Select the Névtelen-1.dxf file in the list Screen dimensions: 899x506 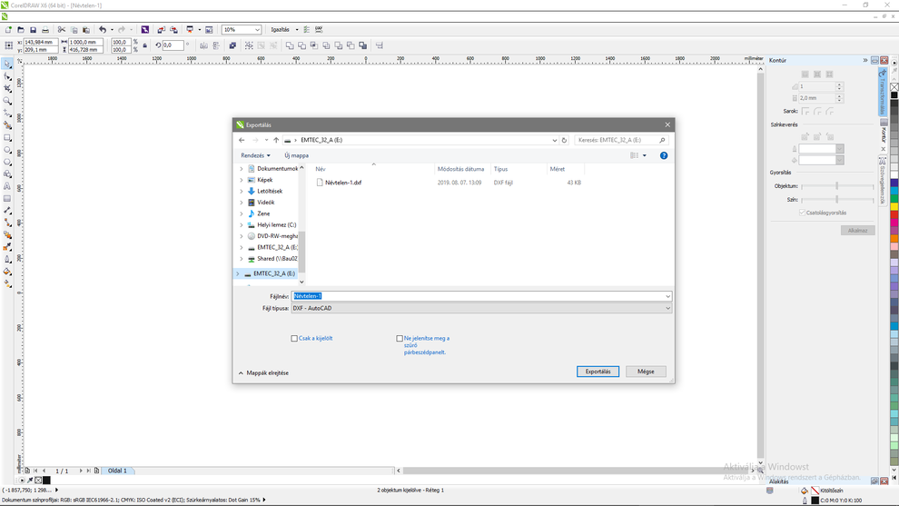click(x=343, y=183)
